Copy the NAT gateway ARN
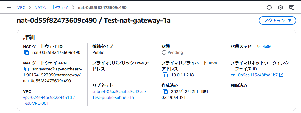This screenshot has width=301, height=113. (26, 69)
